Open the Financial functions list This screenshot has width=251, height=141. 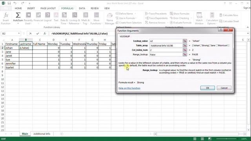coord(38,18)
